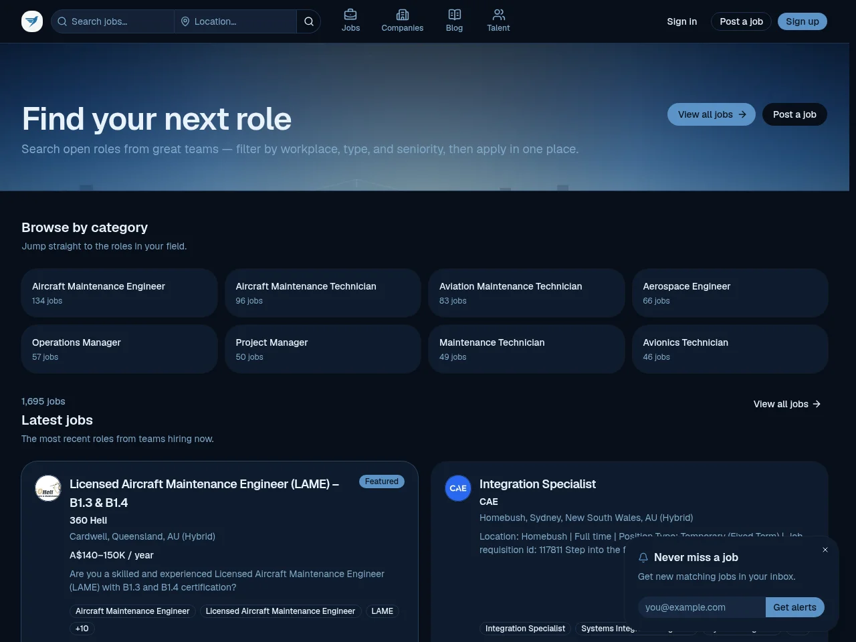This screenshot has width=856, height=642.
Task: Click the email alerts input field
Action: 702,607
